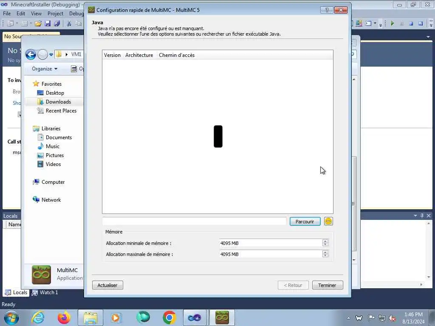This screenshot has width=435, height=326.
Task: Open the File menu in Visual Studio
Action: tap(7, 14)
